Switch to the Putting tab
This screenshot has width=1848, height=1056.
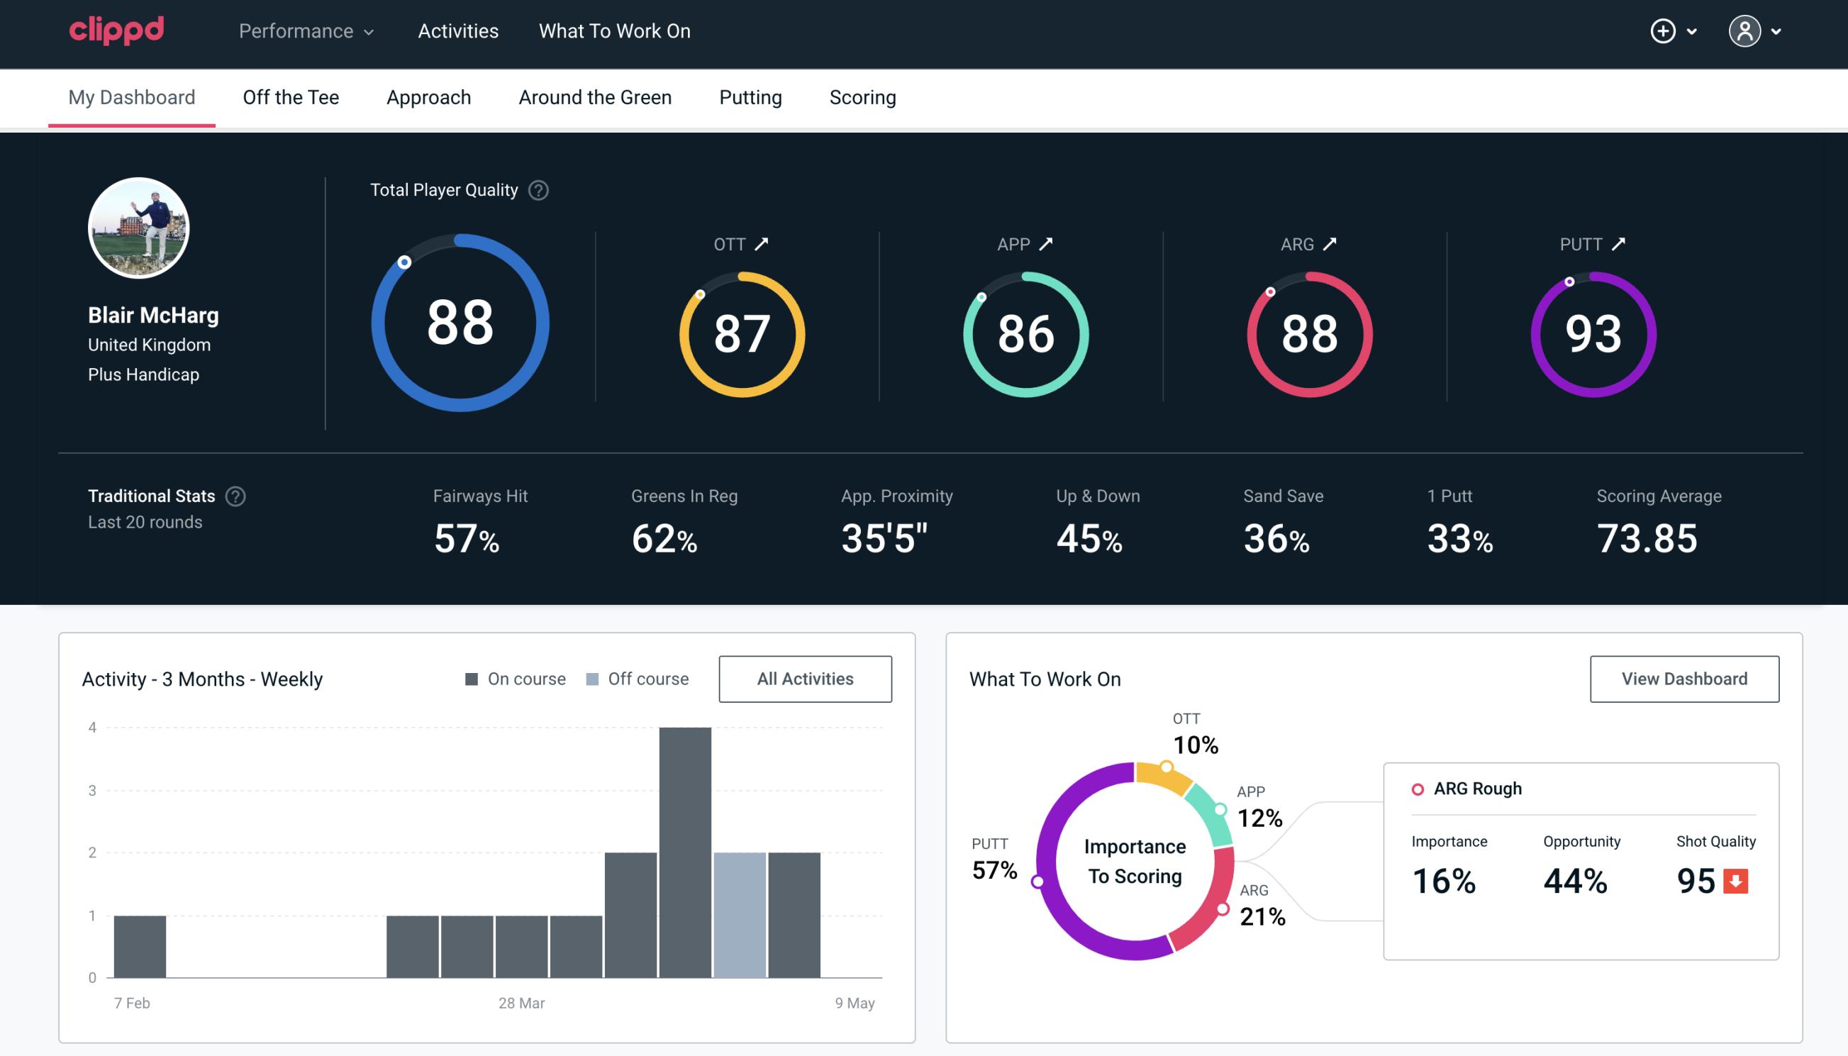[749, 96]
